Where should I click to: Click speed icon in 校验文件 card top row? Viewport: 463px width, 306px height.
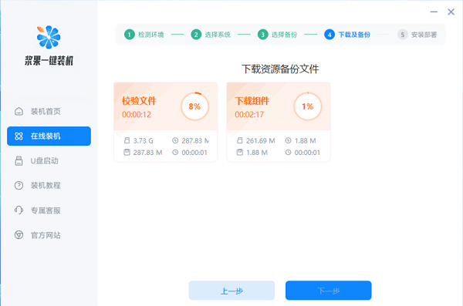tap(175, 140)
